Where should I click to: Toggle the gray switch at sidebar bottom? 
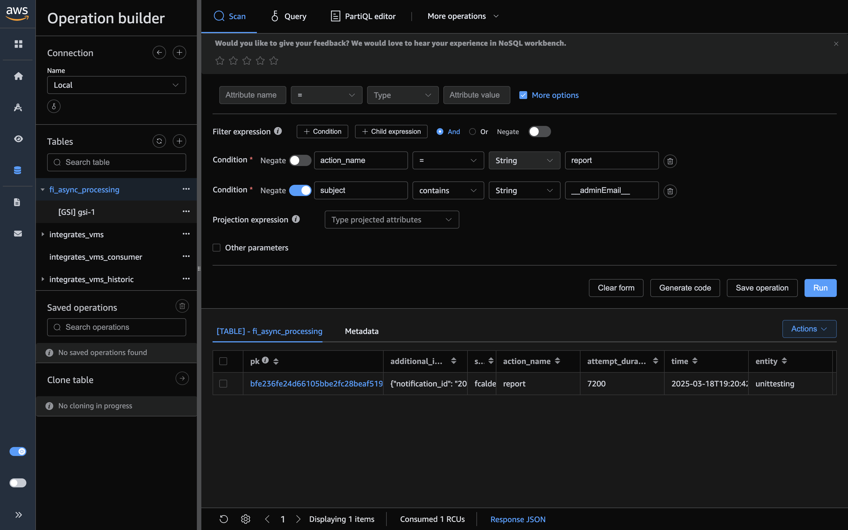point(18,483)
